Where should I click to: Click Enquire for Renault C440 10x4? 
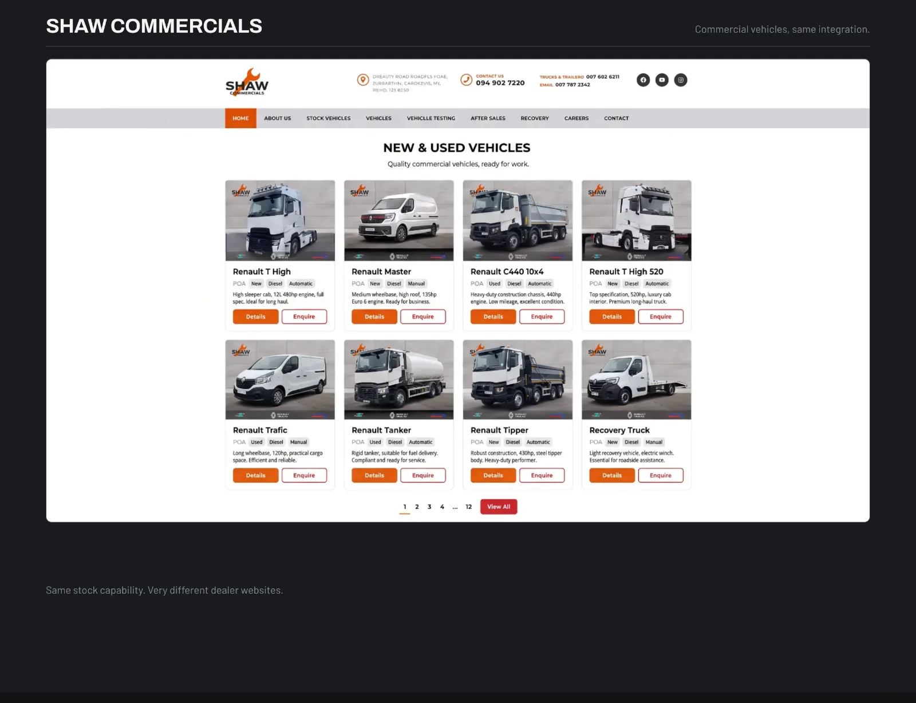tap(542, 317)
